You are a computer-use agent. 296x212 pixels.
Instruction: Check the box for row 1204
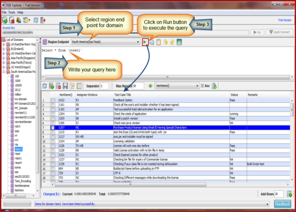(x=53, y=114)
